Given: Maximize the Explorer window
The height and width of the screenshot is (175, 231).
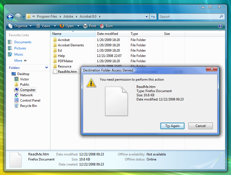Looking at the screenshot, I should [210, 7].
